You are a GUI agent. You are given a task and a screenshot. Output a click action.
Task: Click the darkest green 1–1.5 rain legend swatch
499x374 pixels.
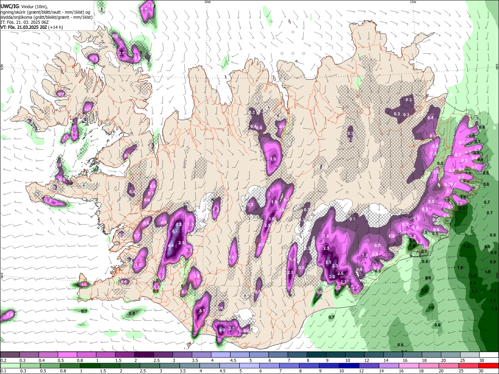[90, 365]
